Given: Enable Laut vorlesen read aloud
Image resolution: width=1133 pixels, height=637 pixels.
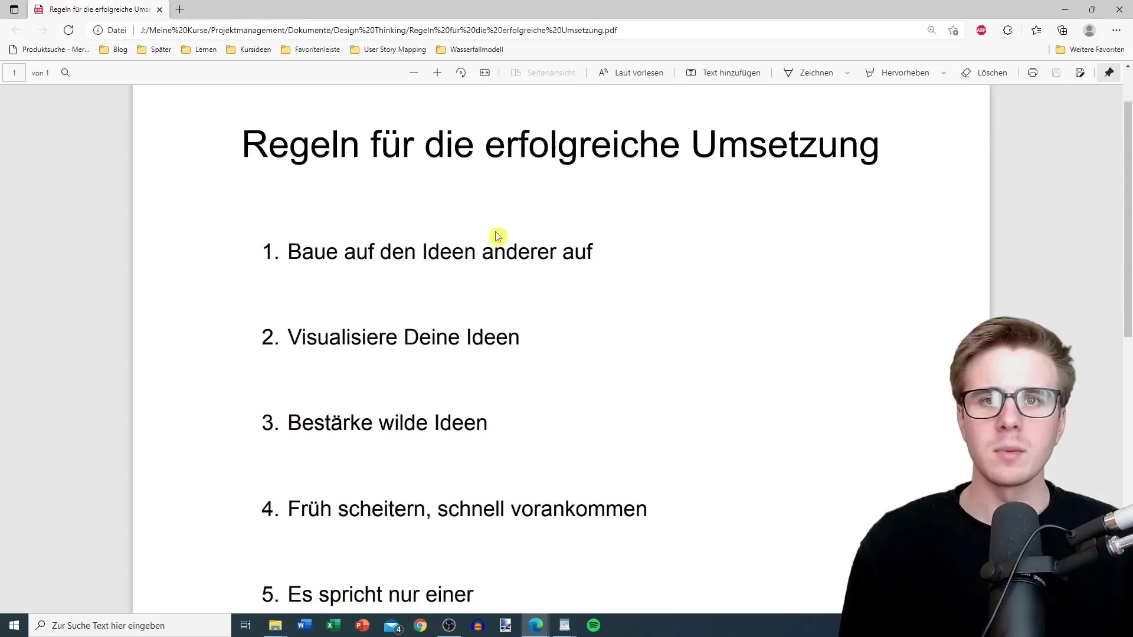Looking at the screenshot, I should point(630,73).
